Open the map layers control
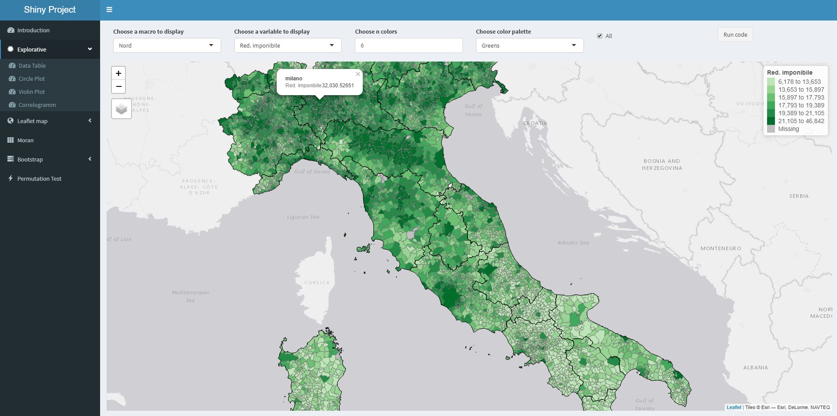This screenshot has width=837, height=416. click(x=122, y=109)
